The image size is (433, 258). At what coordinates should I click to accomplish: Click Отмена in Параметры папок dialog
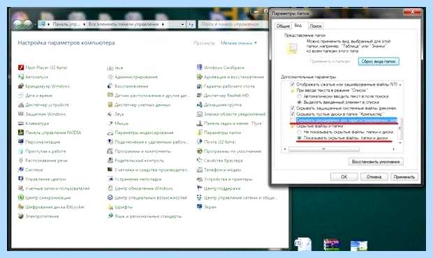pyautogui.click(x=374, y=176)
